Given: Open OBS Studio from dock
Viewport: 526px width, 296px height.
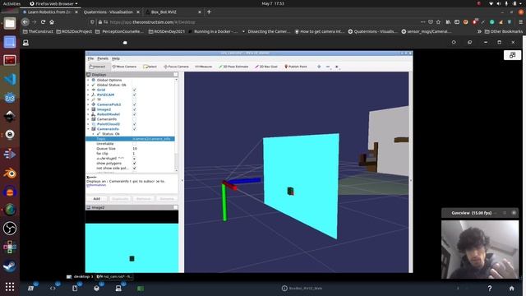Looking at the screenshot, I should 10,229.
